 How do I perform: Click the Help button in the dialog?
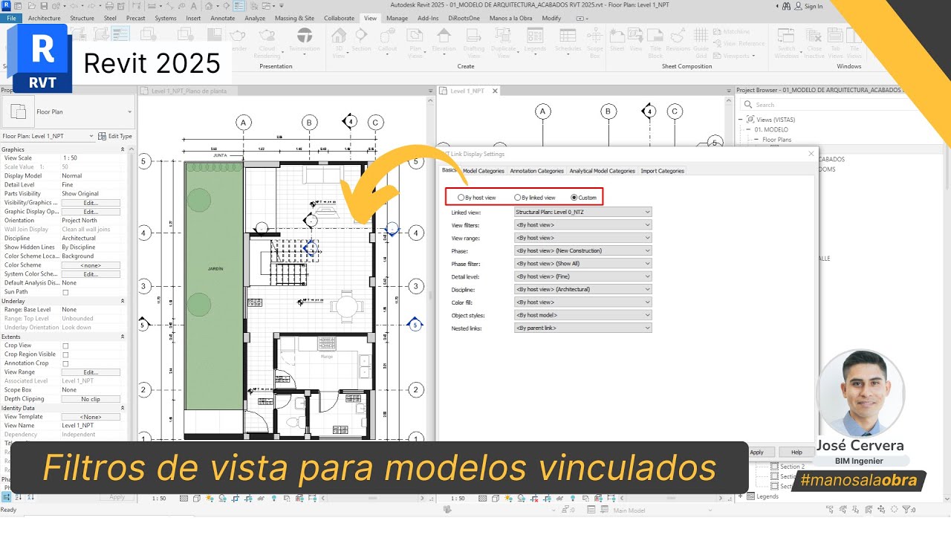[796, 452]
